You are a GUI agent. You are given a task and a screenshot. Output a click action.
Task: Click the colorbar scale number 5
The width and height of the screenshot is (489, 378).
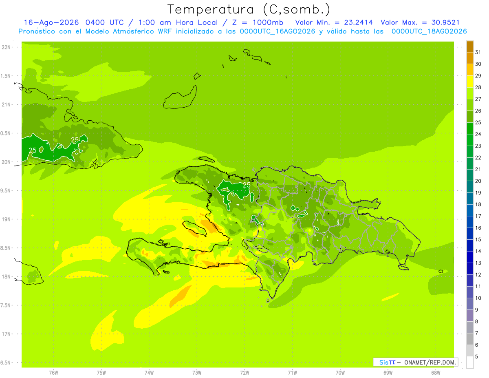coord(477,357)
